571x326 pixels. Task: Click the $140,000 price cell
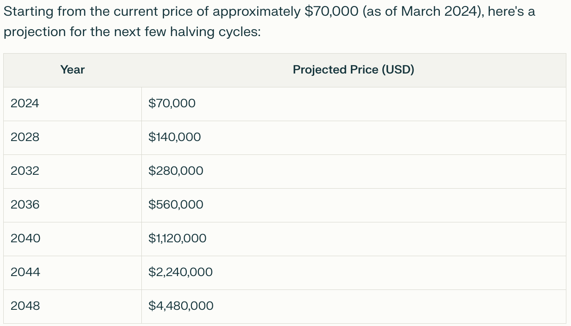pos(354,138)
